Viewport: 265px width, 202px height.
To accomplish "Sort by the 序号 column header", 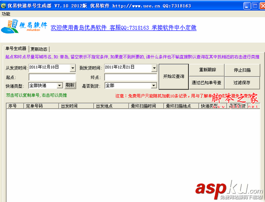I will click(15, 106).
